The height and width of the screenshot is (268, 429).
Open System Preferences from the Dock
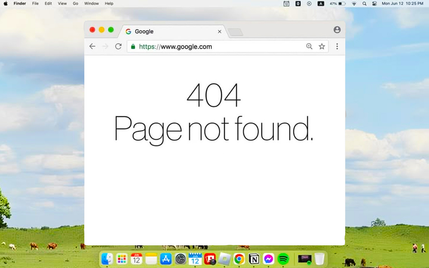181,259
